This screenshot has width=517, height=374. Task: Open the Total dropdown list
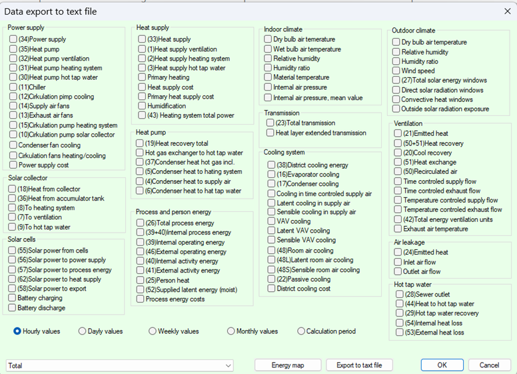(229, 365)
